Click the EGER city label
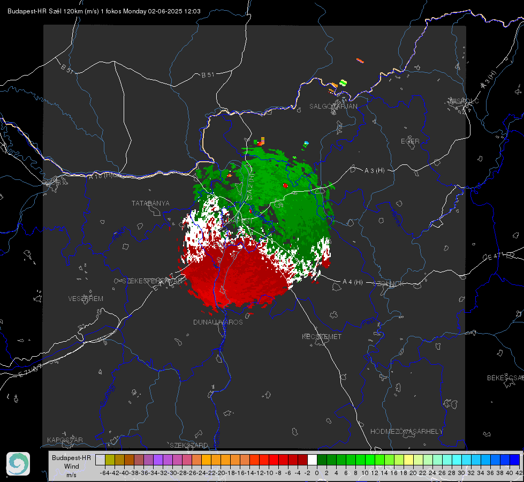Image resolution: width=524 pixels, height=482 pixels. click(410, 141)
